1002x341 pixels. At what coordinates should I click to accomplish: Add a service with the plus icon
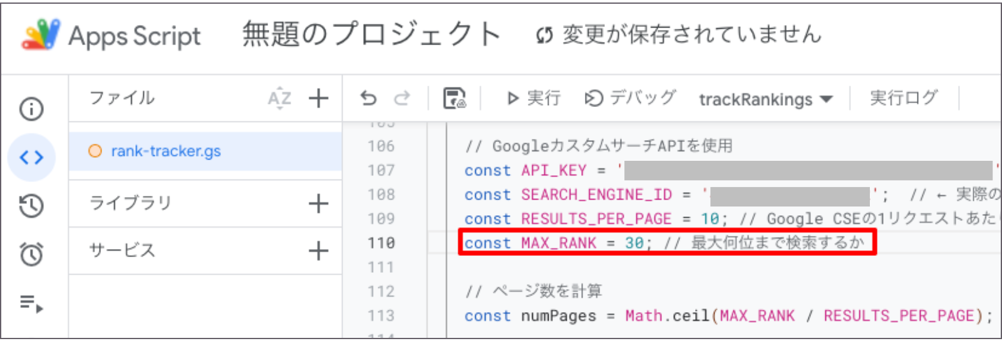(319, 251)
